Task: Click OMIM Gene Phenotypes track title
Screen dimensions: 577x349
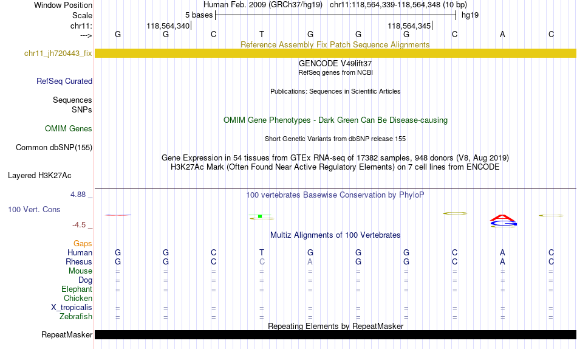Action: (335, 120)
